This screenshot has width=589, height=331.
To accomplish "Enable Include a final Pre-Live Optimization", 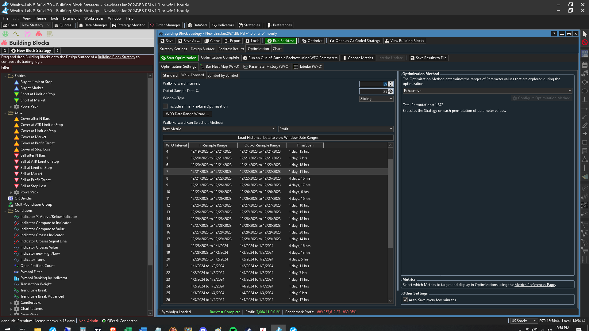I will pos(165,106).
